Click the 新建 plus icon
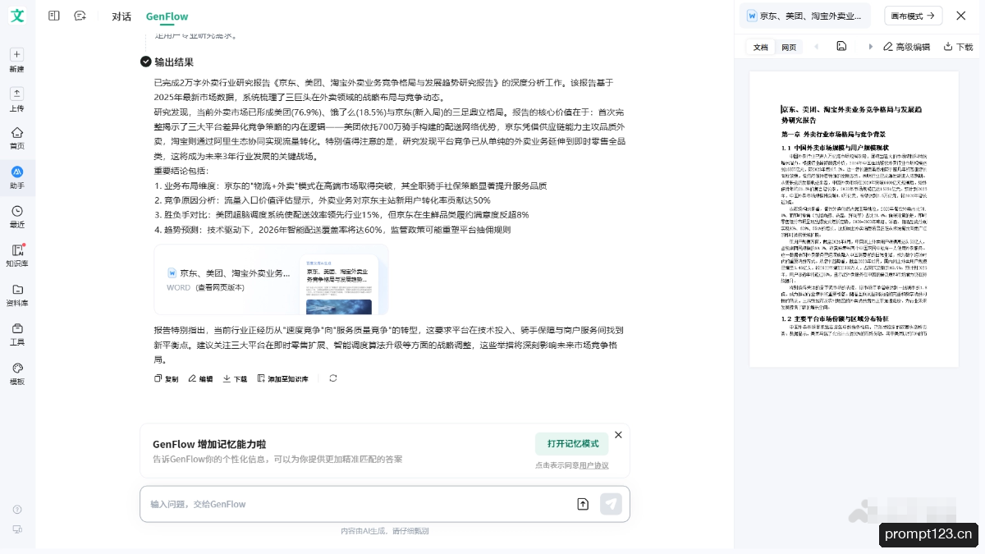 pyautogui.click(x=17, y=54)
